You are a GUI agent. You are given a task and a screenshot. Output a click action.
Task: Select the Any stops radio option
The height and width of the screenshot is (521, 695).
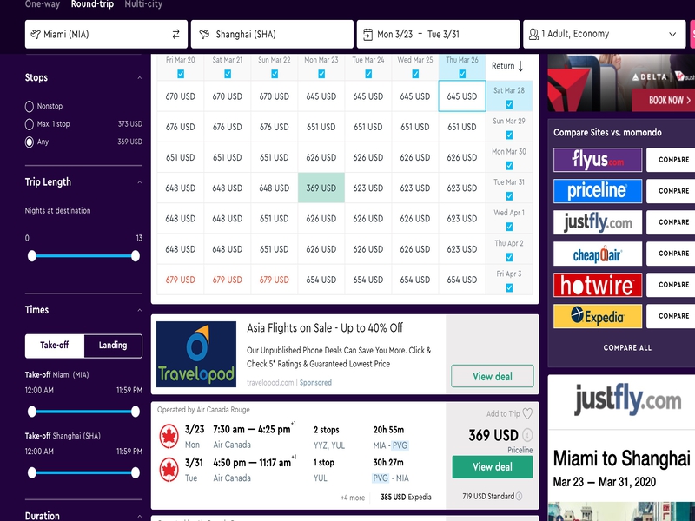click(x=30, y=142)
